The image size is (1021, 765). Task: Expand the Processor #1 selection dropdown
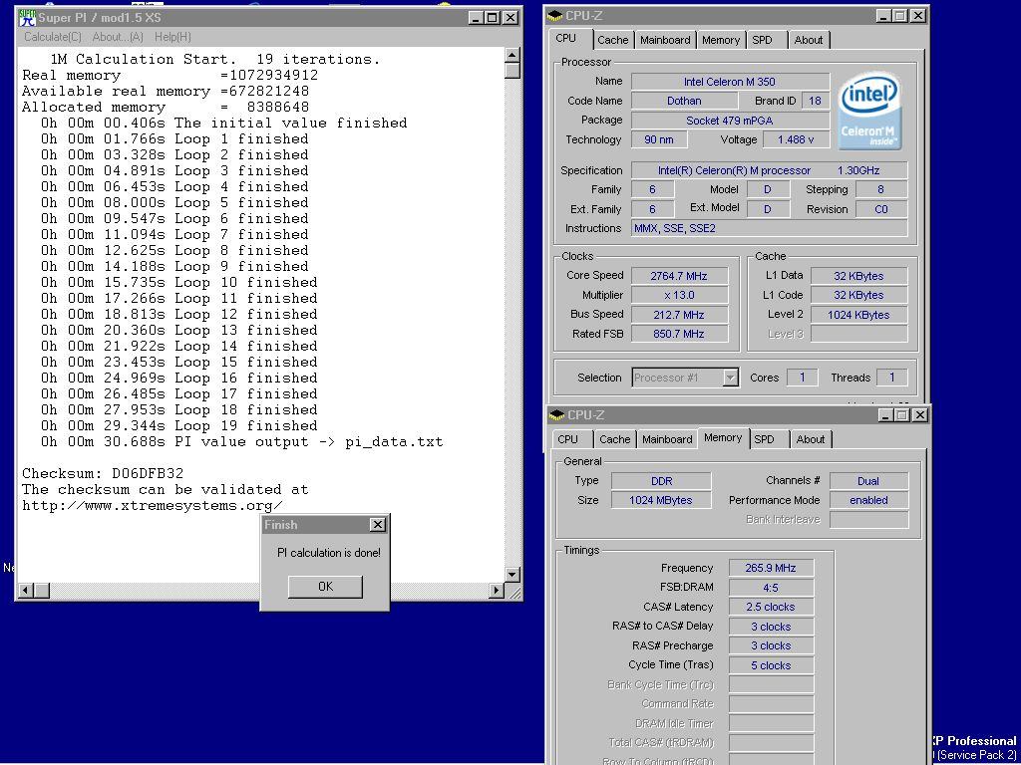coord(731,378)
